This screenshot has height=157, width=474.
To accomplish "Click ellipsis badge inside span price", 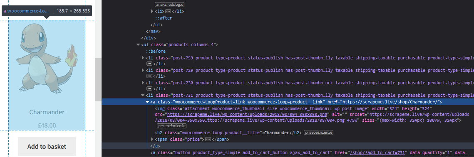I will [208, 139].
